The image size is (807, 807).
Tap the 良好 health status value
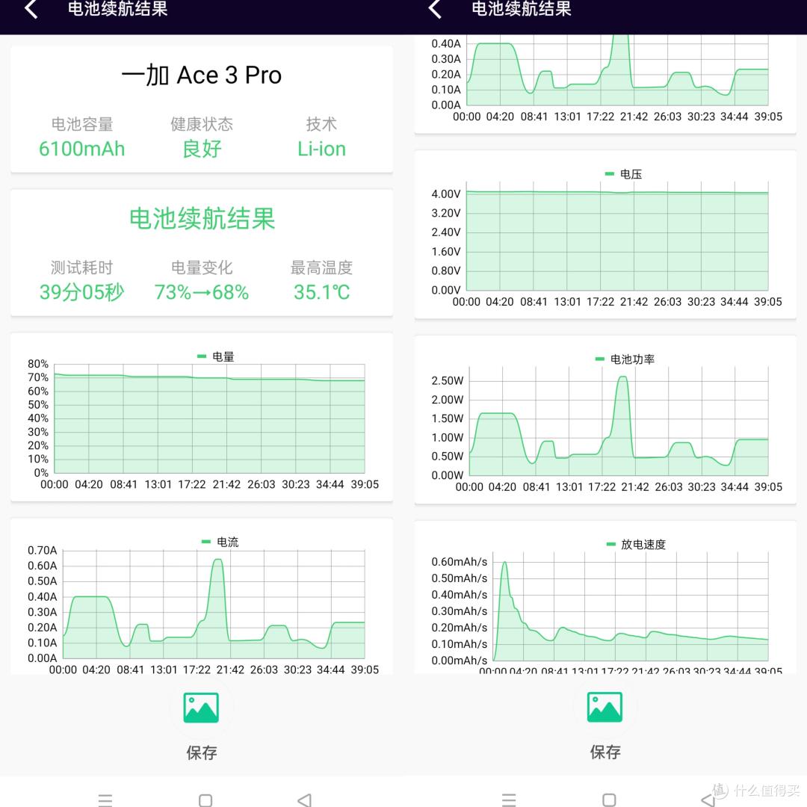202,149
